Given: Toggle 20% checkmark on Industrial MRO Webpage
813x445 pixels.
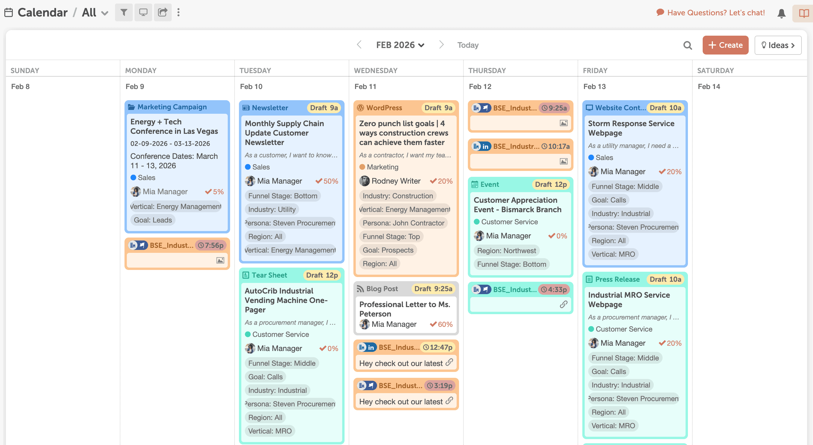Looking at the screenshot, I should 662,343.
